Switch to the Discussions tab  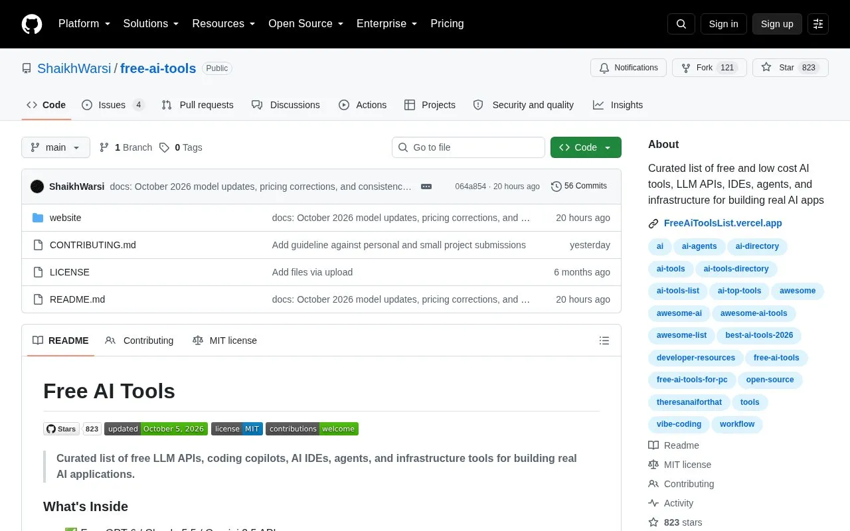point(286,105)
